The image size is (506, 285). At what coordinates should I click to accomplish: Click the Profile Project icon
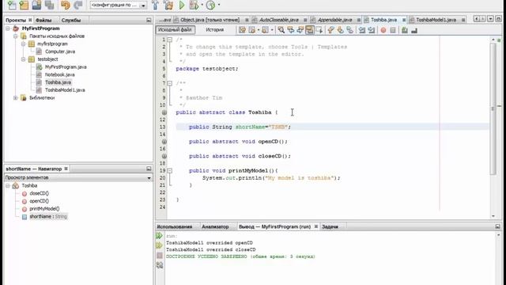pos(210,5)
